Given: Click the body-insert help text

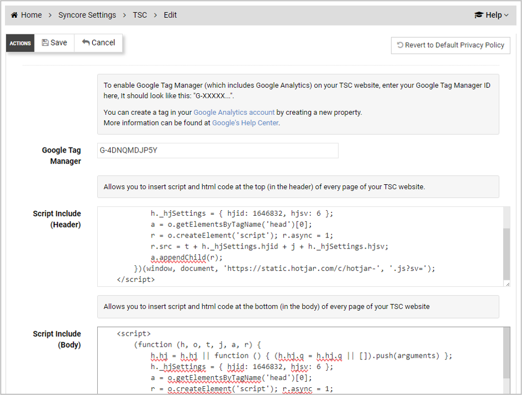Looking at the screenshot, I should click(267, 307).
